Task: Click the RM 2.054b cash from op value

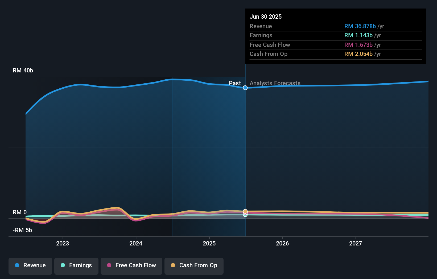Action: point(358,54)
